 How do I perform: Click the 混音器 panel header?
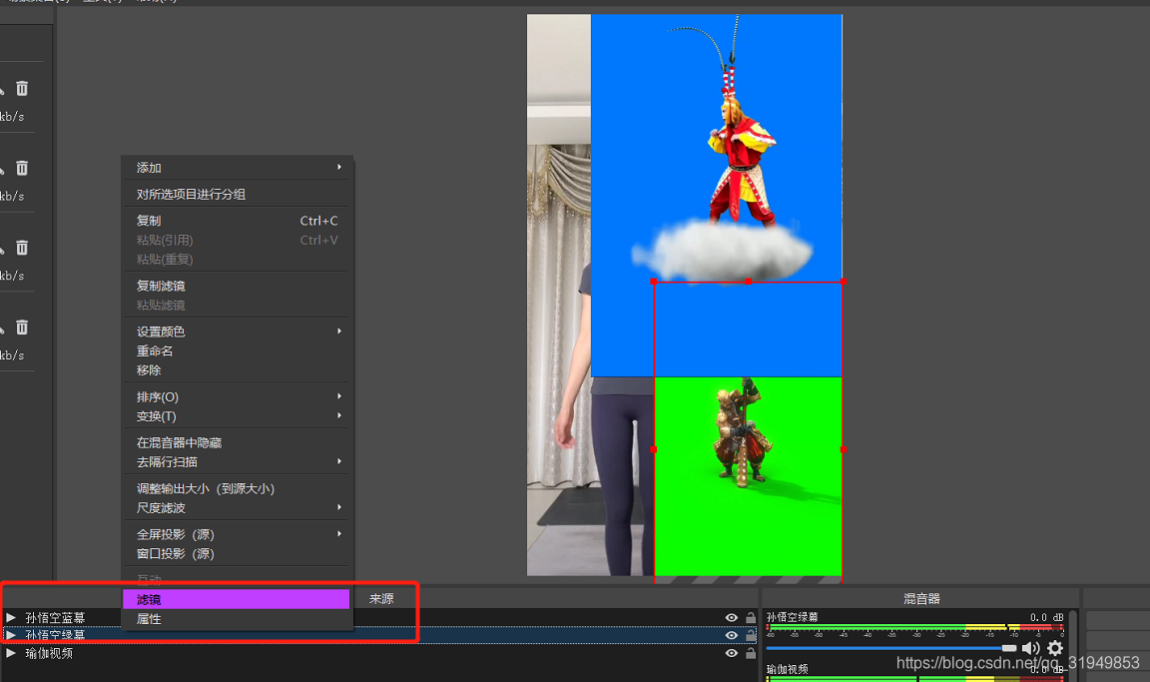(922, 599)
